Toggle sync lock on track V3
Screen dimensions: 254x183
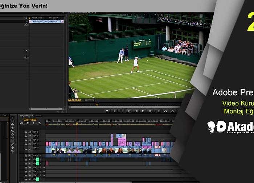pos(34,140)
